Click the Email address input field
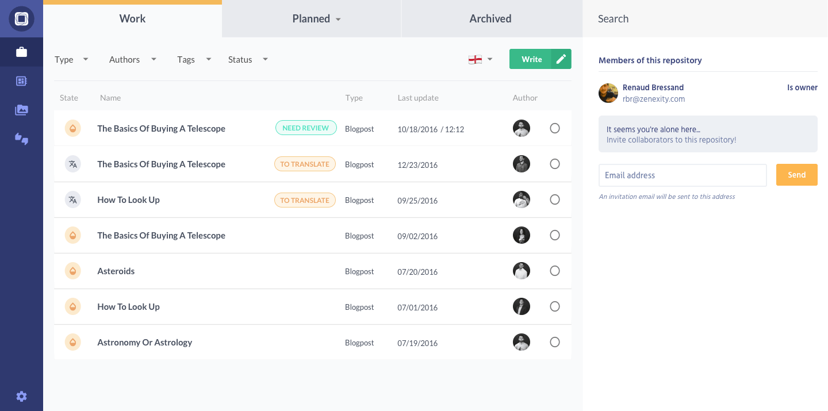 point(682,175)
